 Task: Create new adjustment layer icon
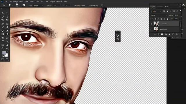166,34
